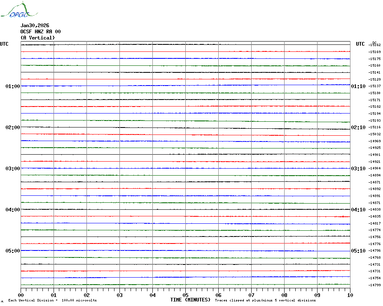Click the 03:00 time label
This screenshot has width=383, height=306.
click(13, 169)
